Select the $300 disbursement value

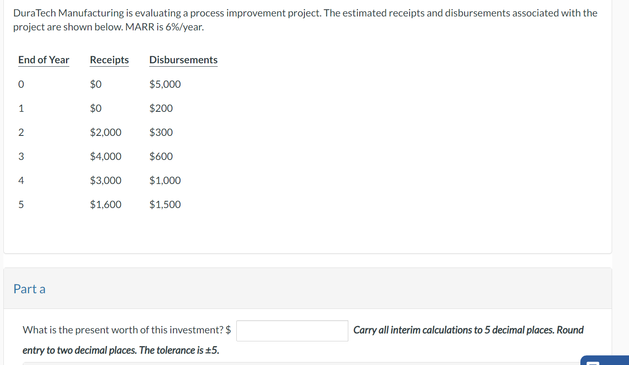(161, 132)
